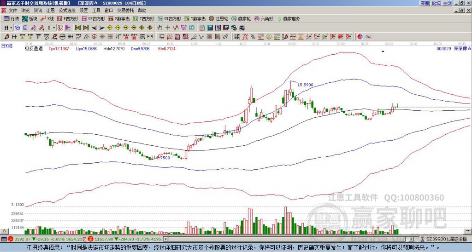Click the Tp=17.1367 indicator value
The width and height of the screenshot is (472, 252).
point(59,48)
